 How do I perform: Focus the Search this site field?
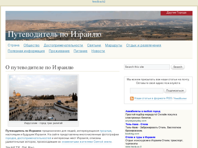(147, 67)
